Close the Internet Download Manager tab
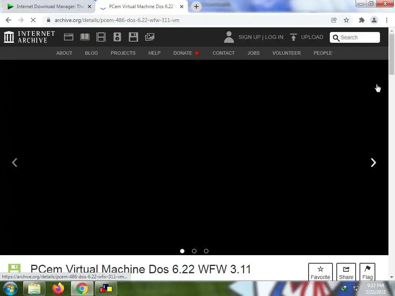This screenshot has width=395, height=296. pyautogui.click(x=89, y=7)
